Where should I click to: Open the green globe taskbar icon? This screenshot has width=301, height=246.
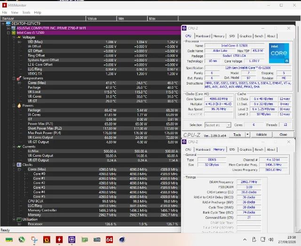(22, 239)
